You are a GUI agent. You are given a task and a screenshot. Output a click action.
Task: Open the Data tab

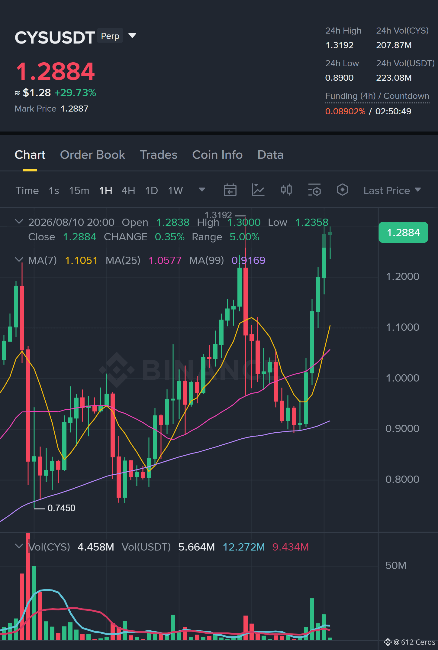click(270, 155)
